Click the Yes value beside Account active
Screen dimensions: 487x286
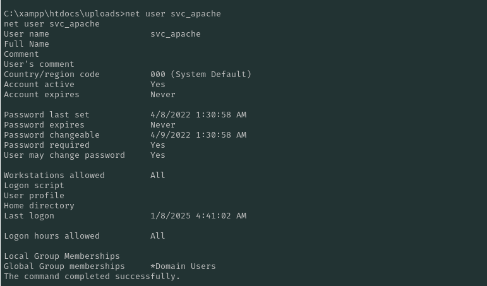coord(158,84)
